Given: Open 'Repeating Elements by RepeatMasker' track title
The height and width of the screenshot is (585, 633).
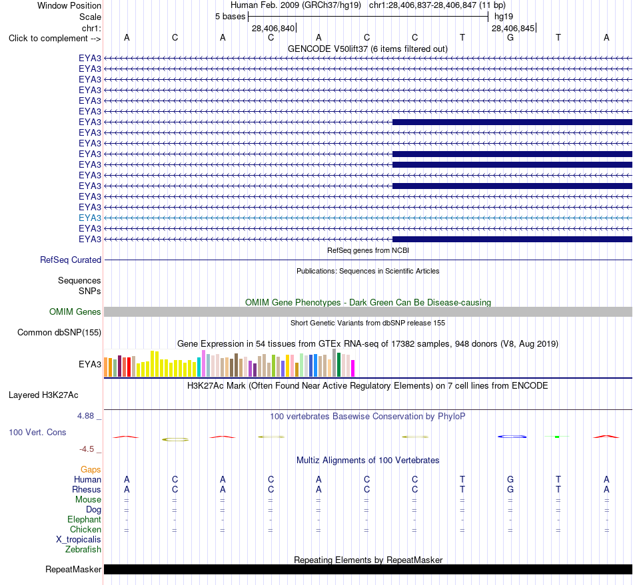Looking at the screenshot, I should [x=368, y=560].
